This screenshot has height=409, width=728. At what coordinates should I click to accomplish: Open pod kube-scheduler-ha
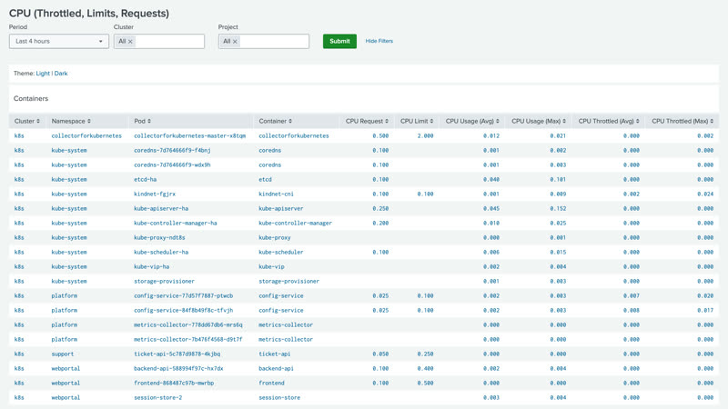pyautogui.click(x=161, y=253)
